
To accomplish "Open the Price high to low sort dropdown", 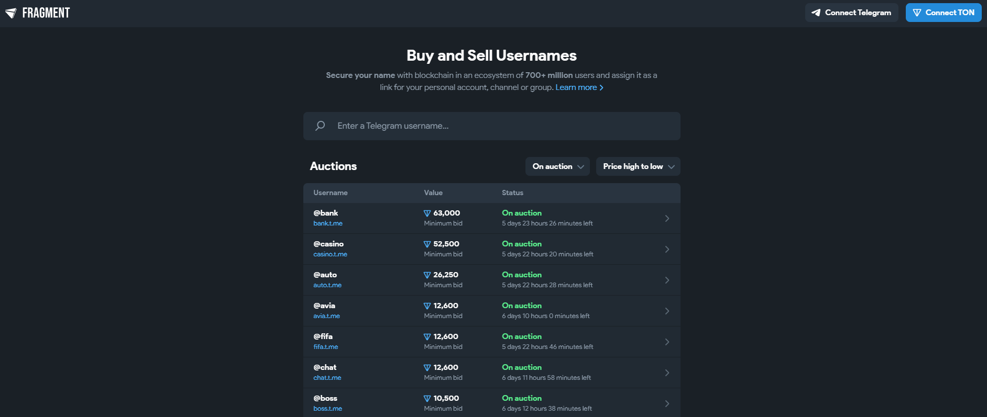I will point(638,166).
